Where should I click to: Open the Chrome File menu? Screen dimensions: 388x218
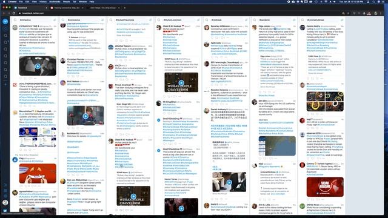(x=21, y=2)
